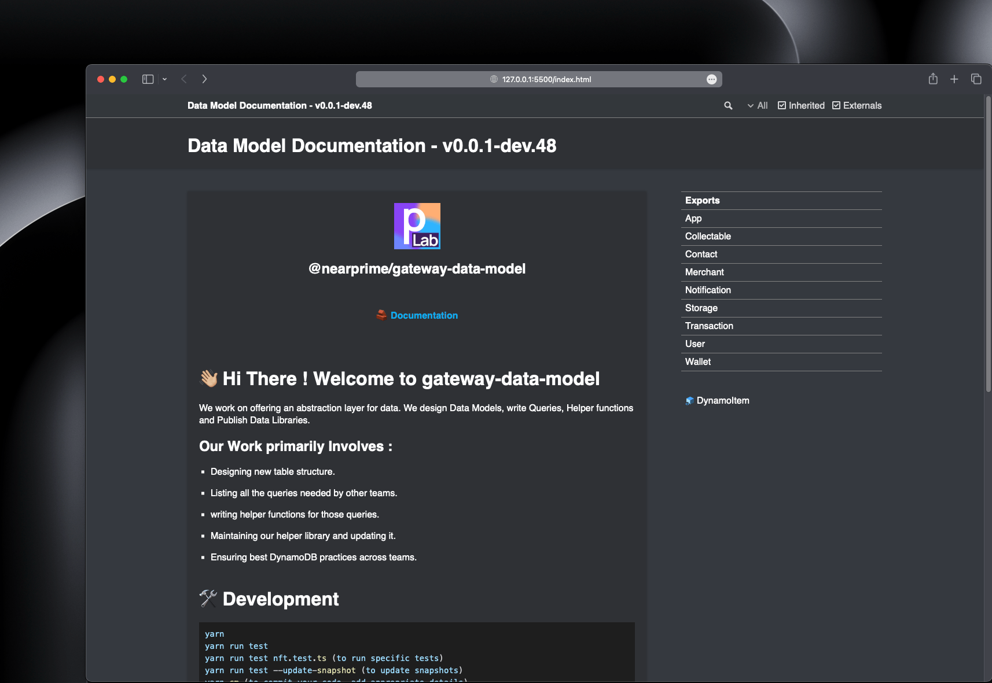
Task: Go back with the browser back arrow
Action: click(184, 79)
